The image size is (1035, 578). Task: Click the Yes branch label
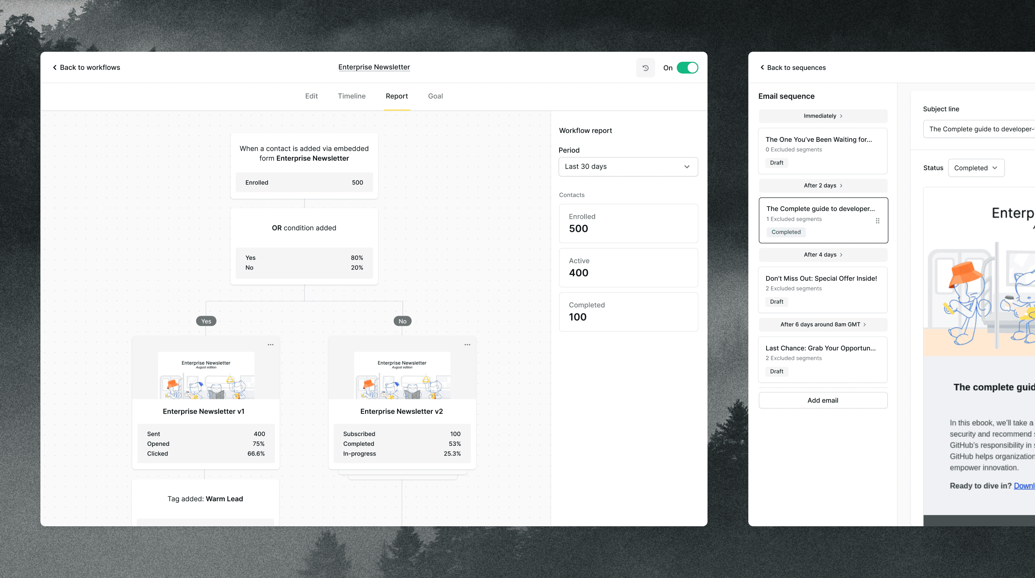[x=206, y=321]
